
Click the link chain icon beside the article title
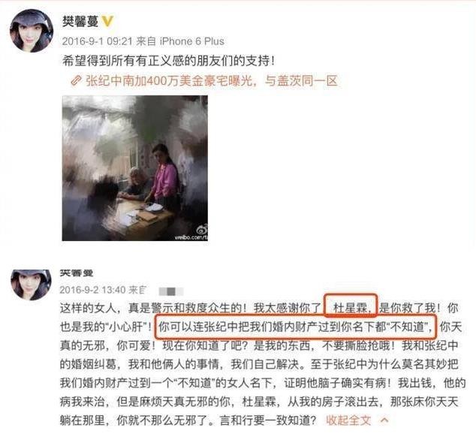pyautogui.click(x=76, y=81)
